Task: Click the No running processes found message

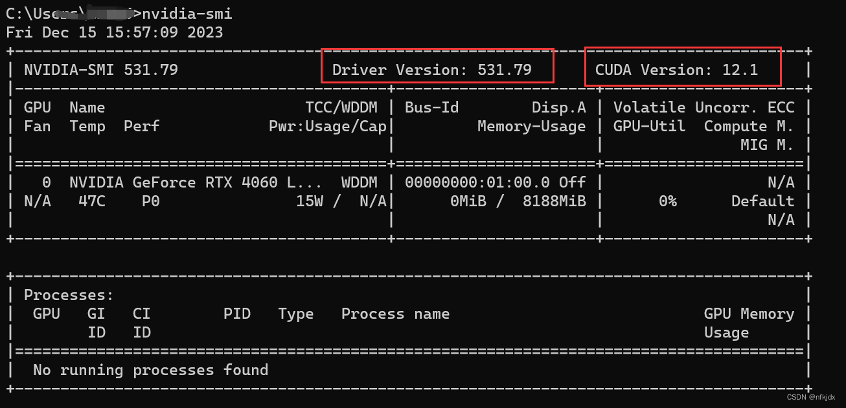Action: click(151, 370)
